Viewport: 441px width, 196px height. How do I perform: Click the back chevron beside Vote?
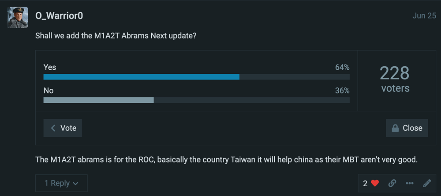click(53, 128)
